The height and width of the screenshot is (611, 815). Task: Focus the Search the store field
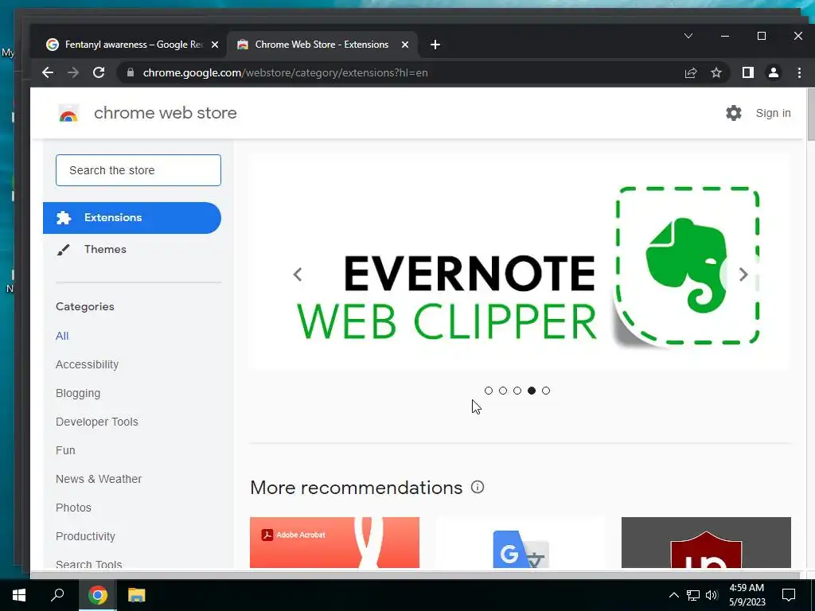tap(138, 170)
